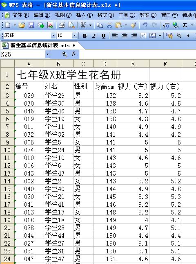The width and height of the screenshot is (196, 264).
Task: Click in the formula bar field
Action: [137, 54]
